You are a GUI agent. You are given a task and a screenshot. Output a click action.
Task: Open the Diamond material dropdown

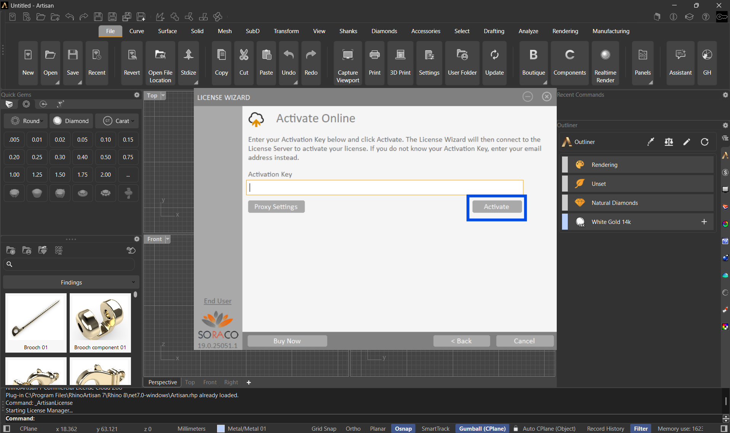71,121
